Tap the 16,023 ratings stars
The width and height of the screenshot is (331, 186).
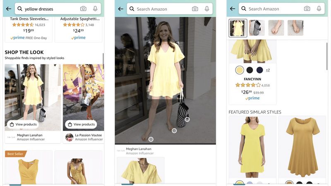pyautogui.click(x=23, y=25)
